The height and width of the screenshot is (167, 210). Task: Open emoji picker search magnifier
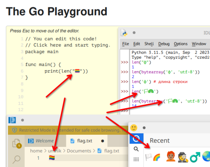[x=136, y=149]
